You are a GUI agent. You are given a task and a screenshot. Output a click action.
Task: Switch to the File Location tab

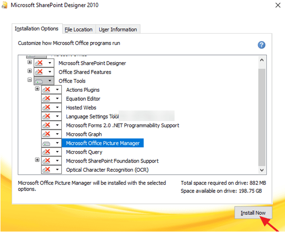(x=79, y=29)
